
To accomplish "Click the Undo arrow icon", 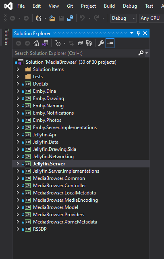I will (x=82, y=18).
